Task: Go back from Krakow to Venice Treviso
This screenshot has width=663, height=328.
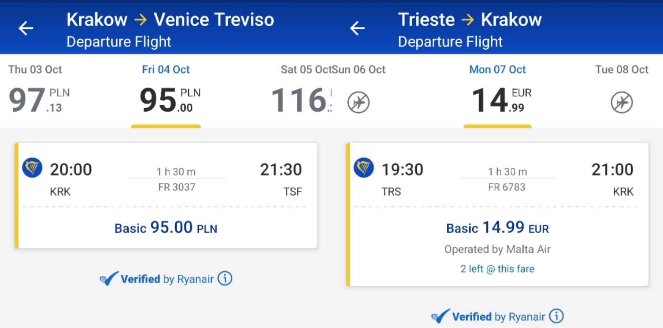Action: tap(26, 29)
